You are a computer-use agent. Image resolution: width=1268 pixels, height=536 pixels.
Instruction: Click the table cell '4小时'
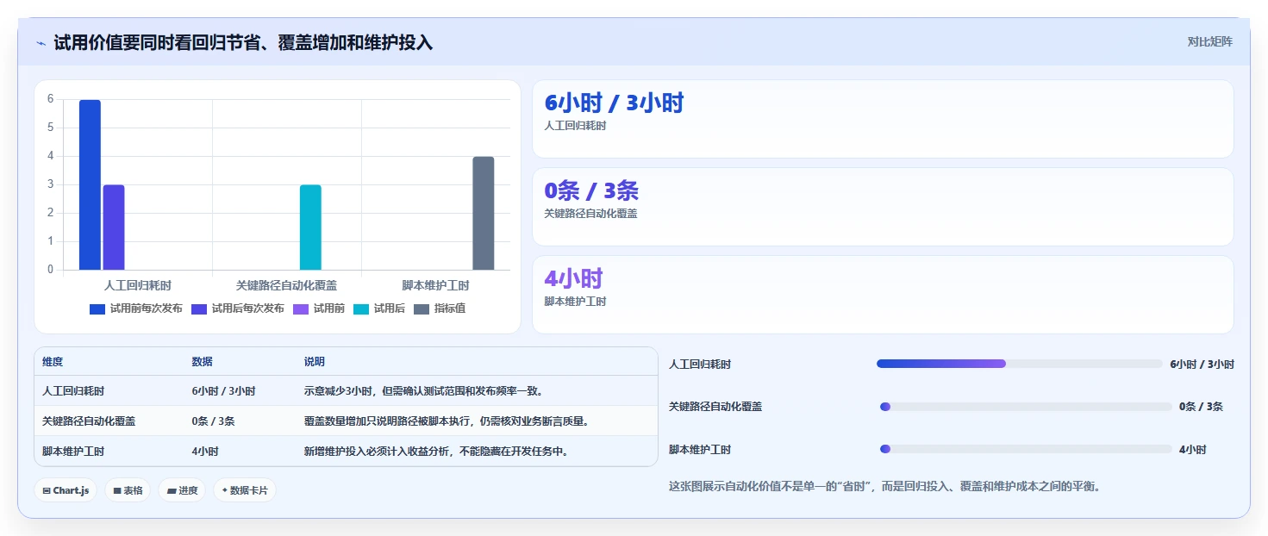click(x=205, y=452)
